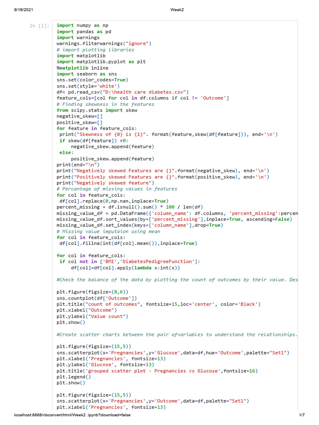
Task: Click the '#Check the balance of the data' comment
Action: pos(177,279)
